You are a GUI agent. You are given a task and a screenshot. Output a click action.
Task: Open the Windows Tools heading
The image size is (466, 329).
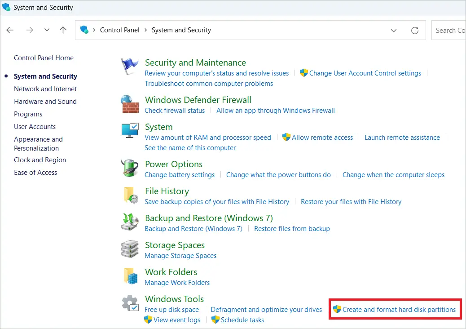tap(174, 299)
